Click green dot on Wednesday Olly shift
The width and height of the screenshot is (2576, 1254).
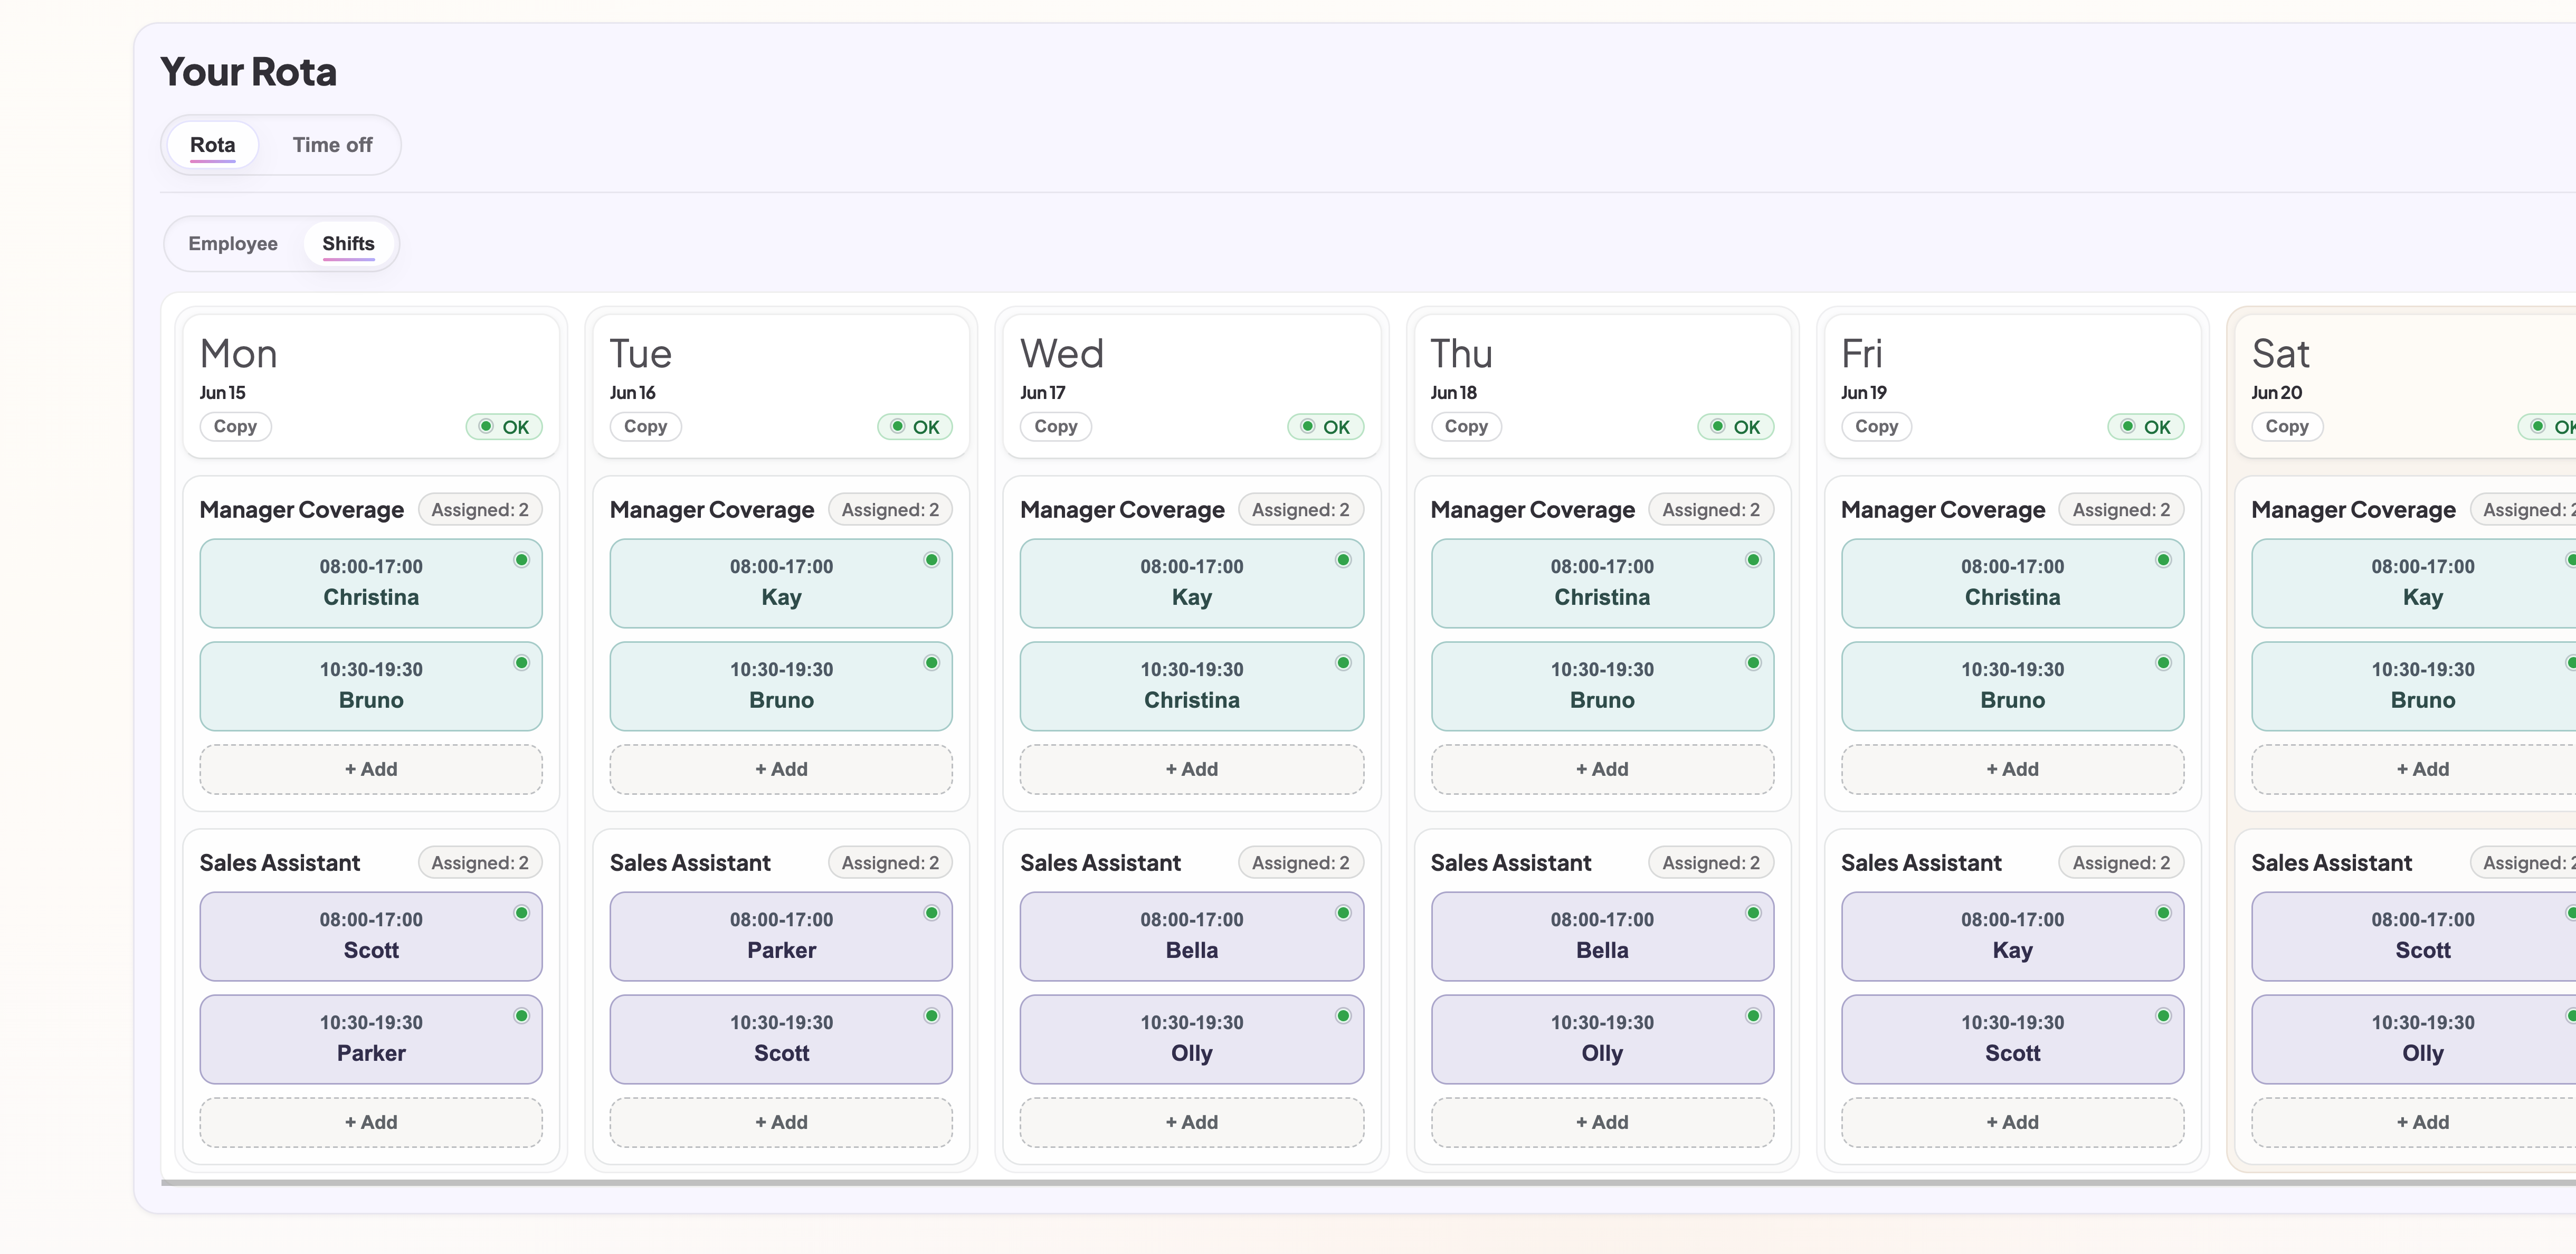pyautogui.click(x=1343, y=1016)
